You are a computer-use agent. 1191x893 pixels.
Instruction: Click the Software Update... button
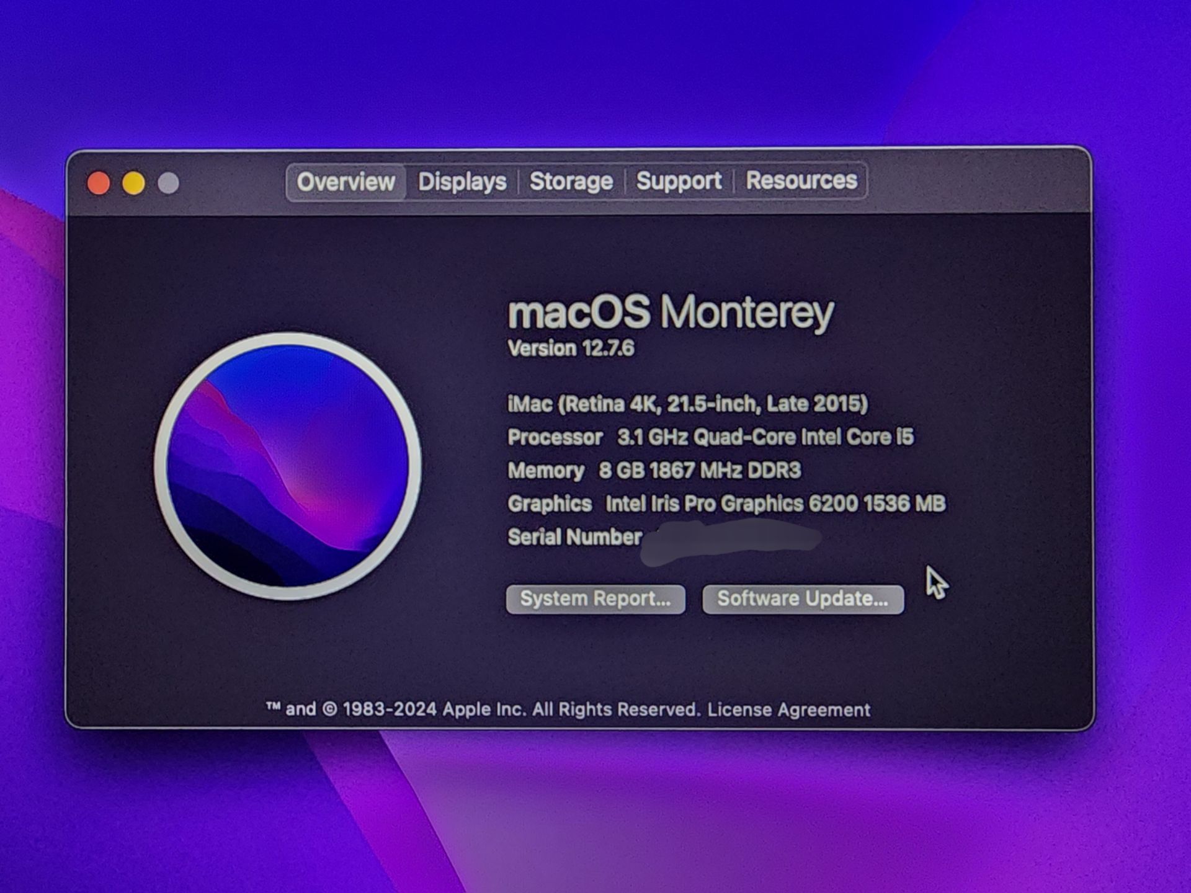803,598
